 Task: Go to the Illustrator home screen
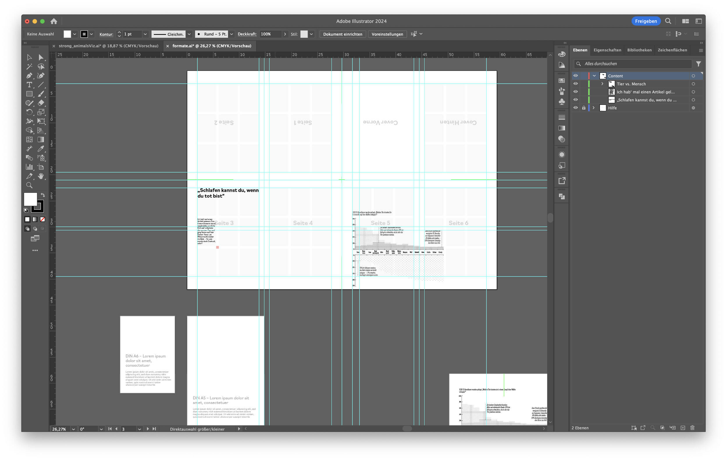tap(54, 21)
